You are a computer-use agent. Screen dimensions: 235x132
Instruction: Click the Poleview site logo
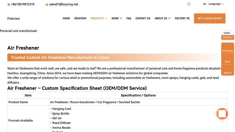(14, 18)
